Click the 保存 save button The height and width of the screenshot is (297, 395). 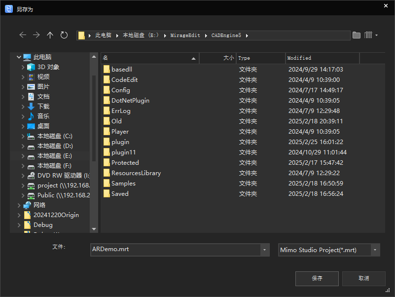[317, 278]
